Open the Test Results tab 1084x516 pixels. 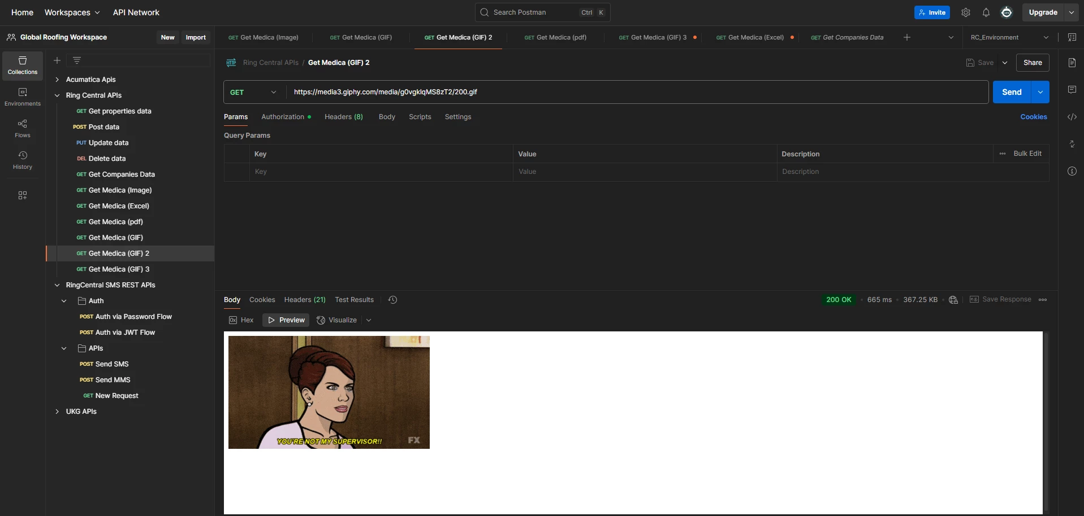(355, 300)
